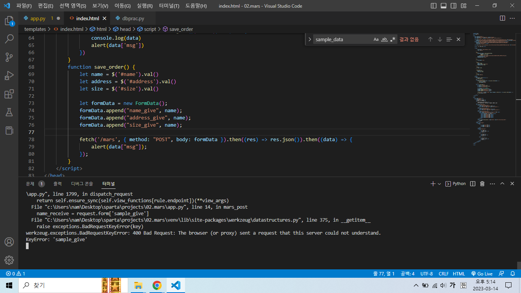521x293 pixels.
Task: Open Chrome from the Windows taskbar
Action: tap(157, 285)
